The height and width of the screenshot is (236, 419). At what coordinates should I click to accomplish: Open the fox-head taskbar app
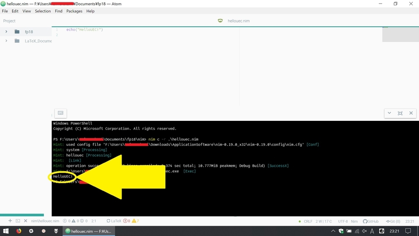tap(56, 231)
